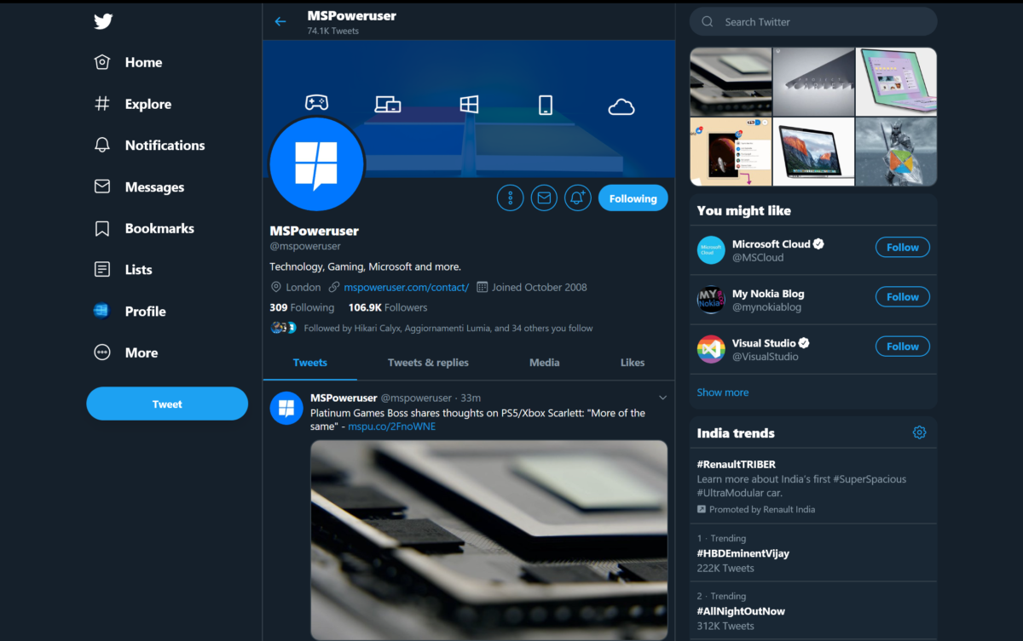
Task: Select the Tweets tab
Action: [310, 363]
